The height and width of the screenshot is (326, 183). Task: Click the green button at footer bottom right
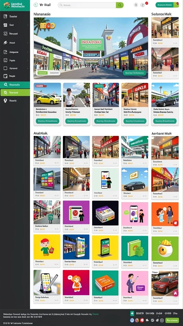[x=172, y=320]
